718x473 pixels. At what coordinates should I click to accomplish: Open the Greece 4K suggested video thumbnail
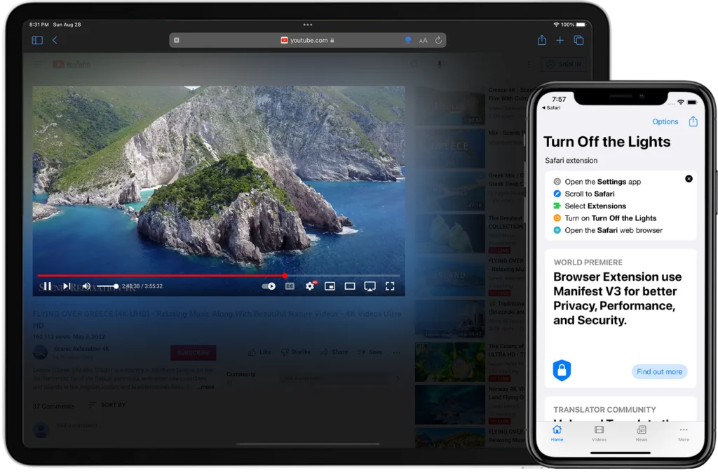pyautogui.click(x=450, y=107)
